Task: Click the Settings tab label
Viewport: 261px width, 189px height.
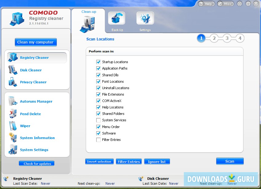Action: [x=145, y=30]
